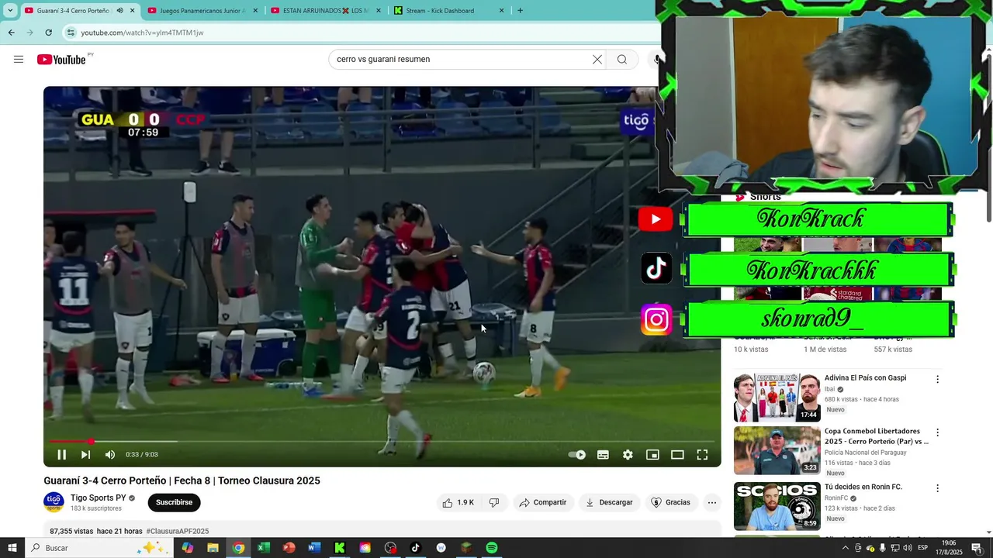Close the Stream - Kick Dashboard tab
Screen dimensions: 993x558
(501, 11)
